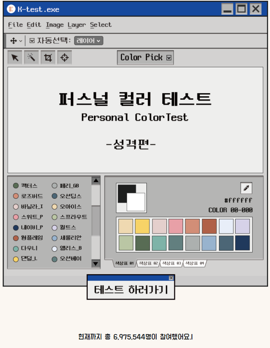Select the 다우니 color radio
The height and width of the screenshot is (348, 270).
point(16,249)
